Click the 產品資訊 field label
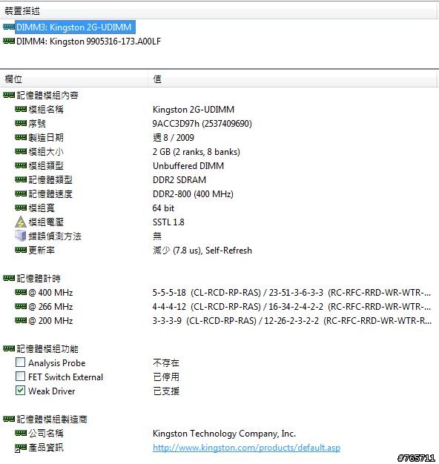Viewport: 439px width, 464px height. [x=46, y=448]
